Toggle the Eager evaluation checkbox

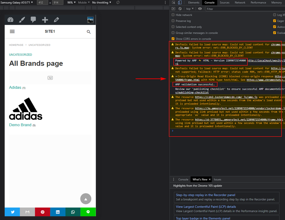[274, 21]
